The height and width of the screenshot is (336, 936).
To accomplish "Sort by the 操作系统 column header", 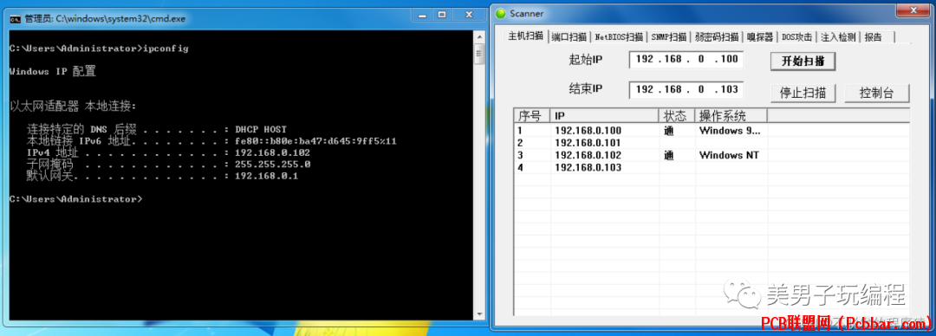I will [731, 115].
